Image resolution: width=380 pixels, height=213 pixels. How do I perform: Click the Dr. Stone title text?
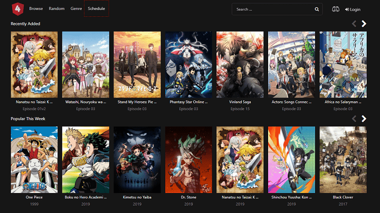click(188, 197)
